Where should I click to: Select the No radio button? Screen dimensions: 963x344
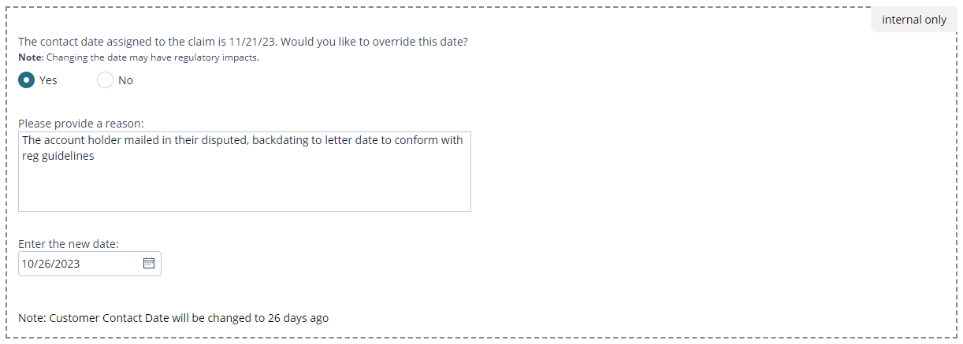pyautogui.click(x=106, y=80)
